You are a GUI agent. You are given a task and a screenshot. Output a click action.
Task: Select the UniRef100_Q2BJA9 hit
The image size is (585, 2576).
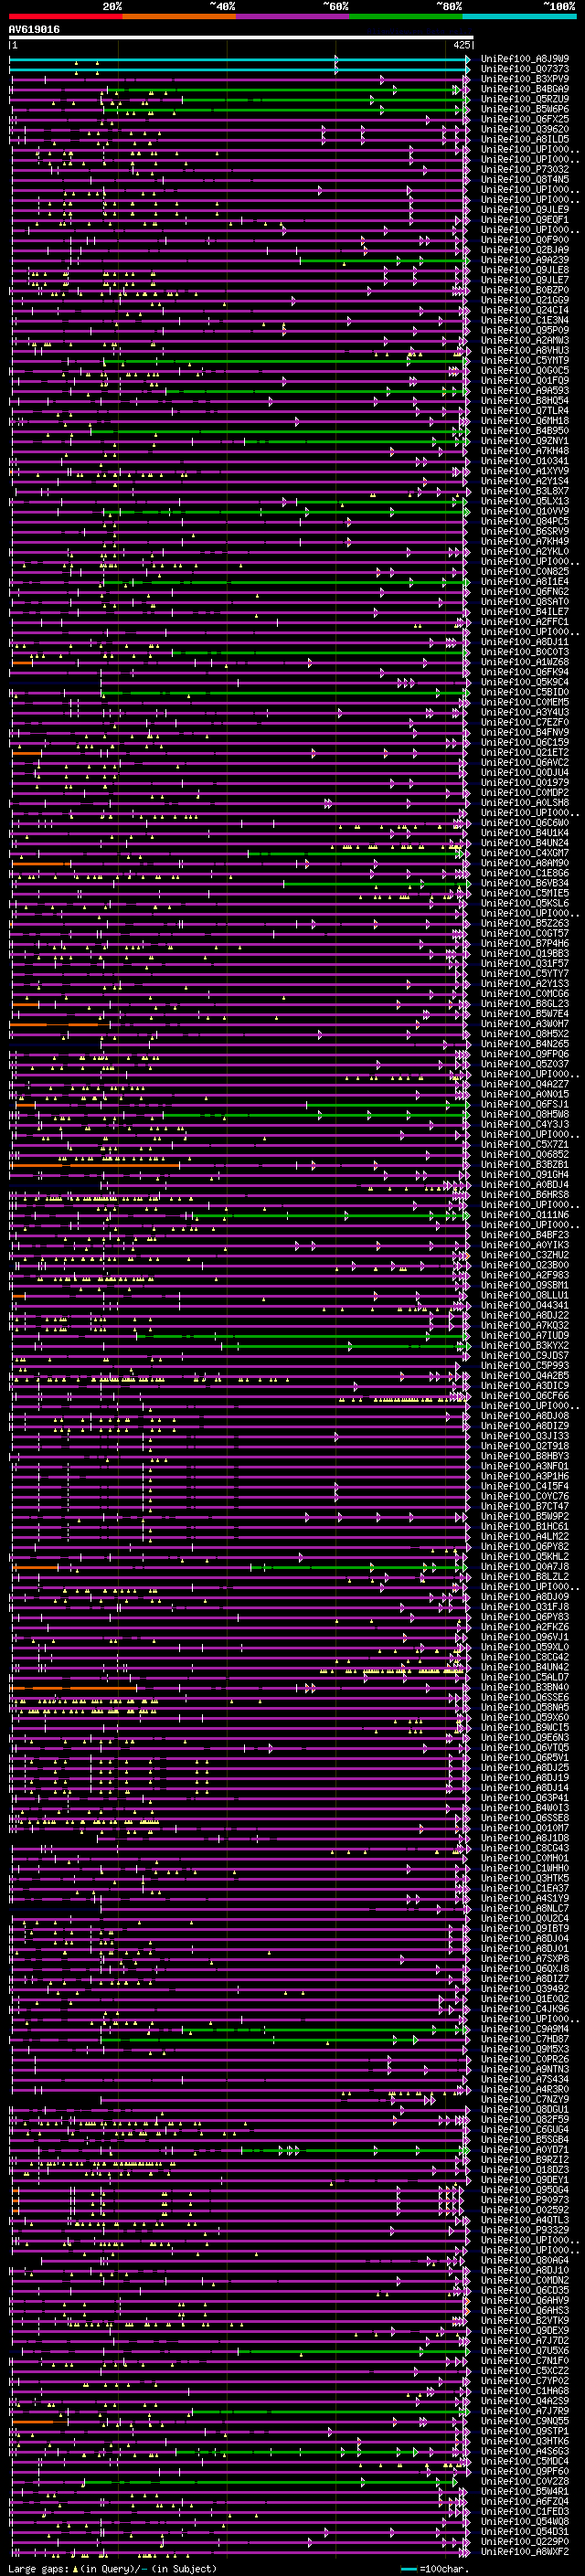coord(525,250)
